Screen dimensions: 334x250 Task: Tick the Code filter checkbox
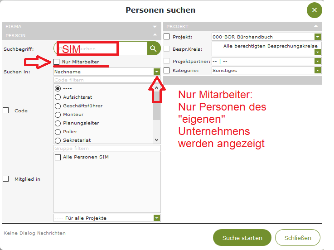point(6,111)
